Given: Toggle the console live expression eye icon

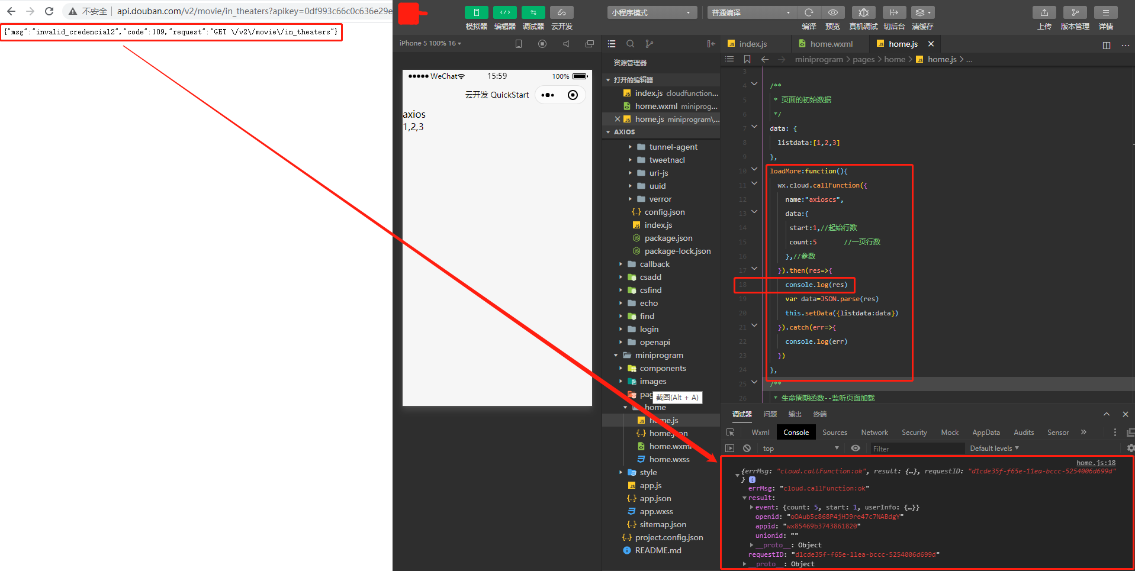Looking at the screenshot, I should (x=856, y=449).
